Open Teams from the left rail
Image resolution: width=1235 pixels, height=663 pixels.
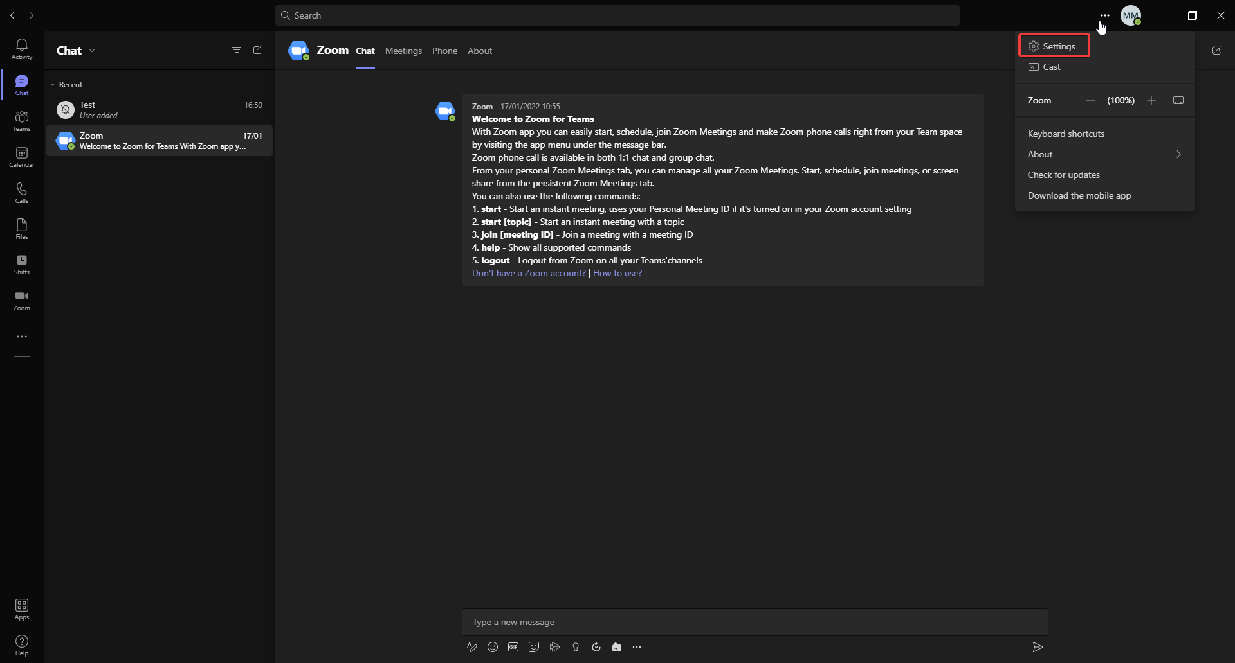pos(22,121)
